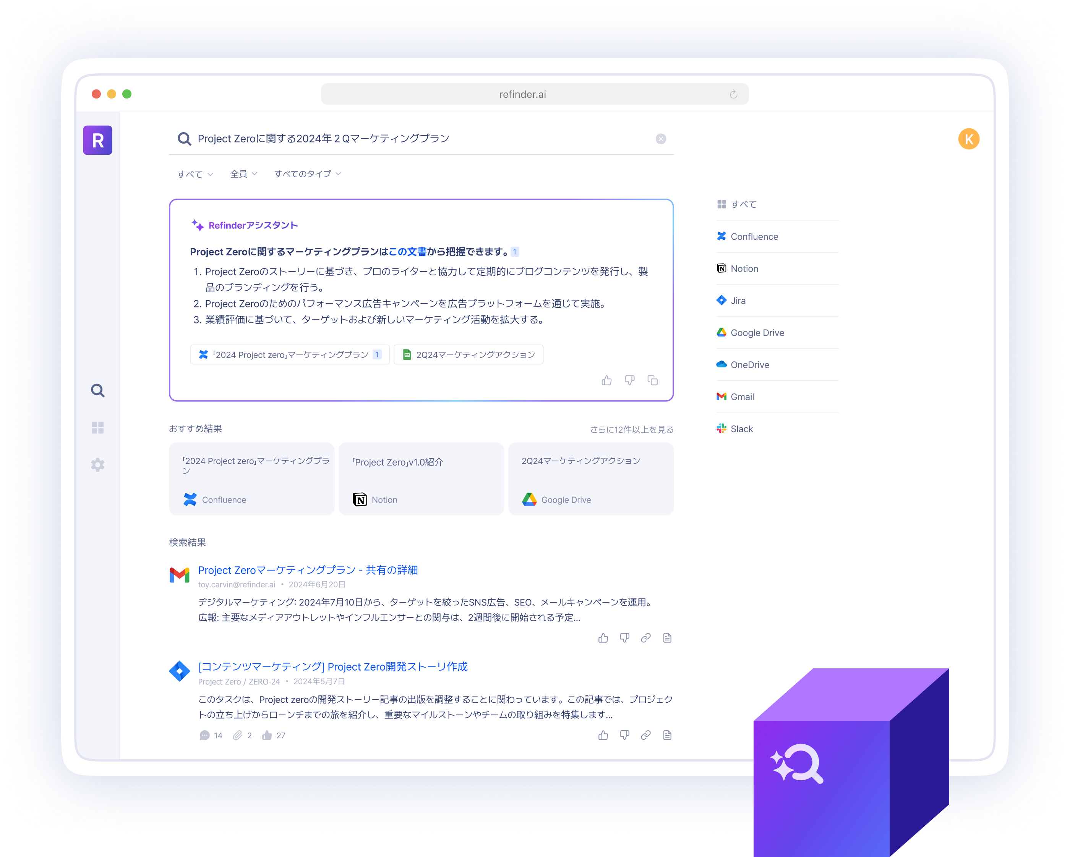The image size is (1070, 857).
Task: Click the likes count 27 icon
Action: click(x=267, y=736)
